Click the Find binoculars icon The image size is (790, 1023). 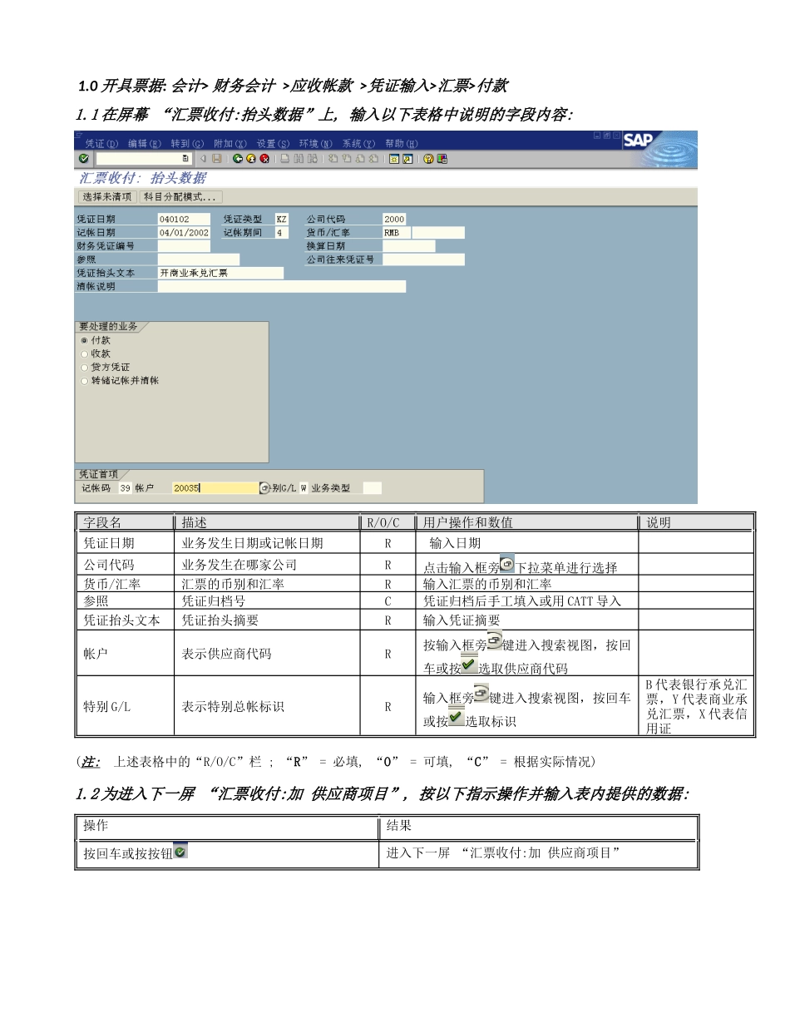tap(299, 158)
